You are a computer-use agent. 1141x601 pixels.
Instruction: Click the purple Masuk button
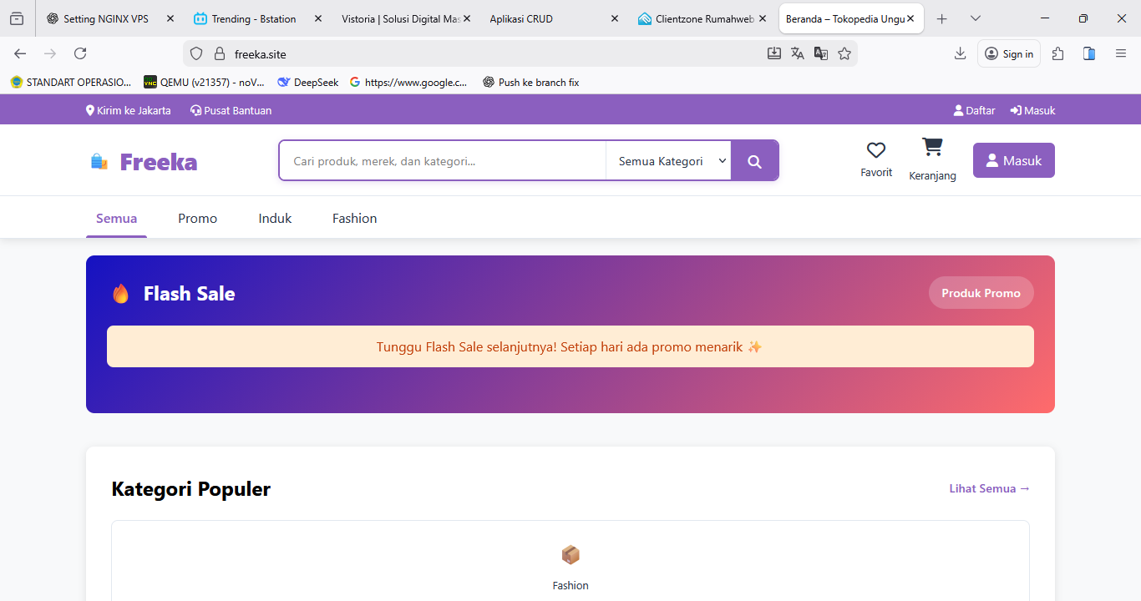coord(1013,161)
